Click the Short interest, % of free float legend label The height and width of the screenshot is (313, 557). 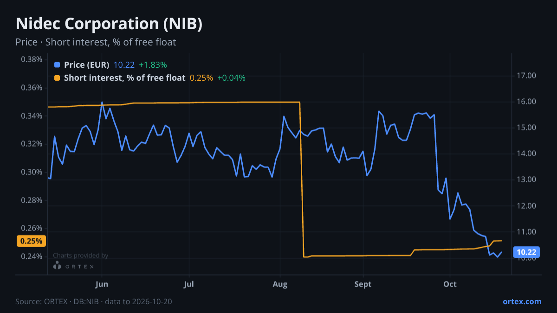(124, 78)
